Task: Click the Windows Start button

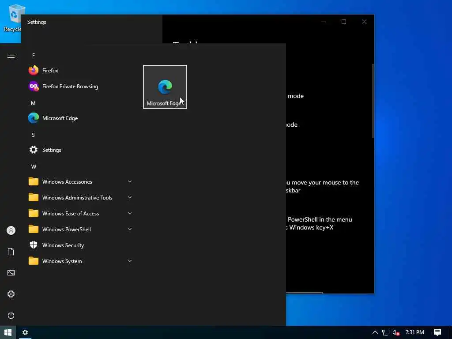Action: point(8,332)
